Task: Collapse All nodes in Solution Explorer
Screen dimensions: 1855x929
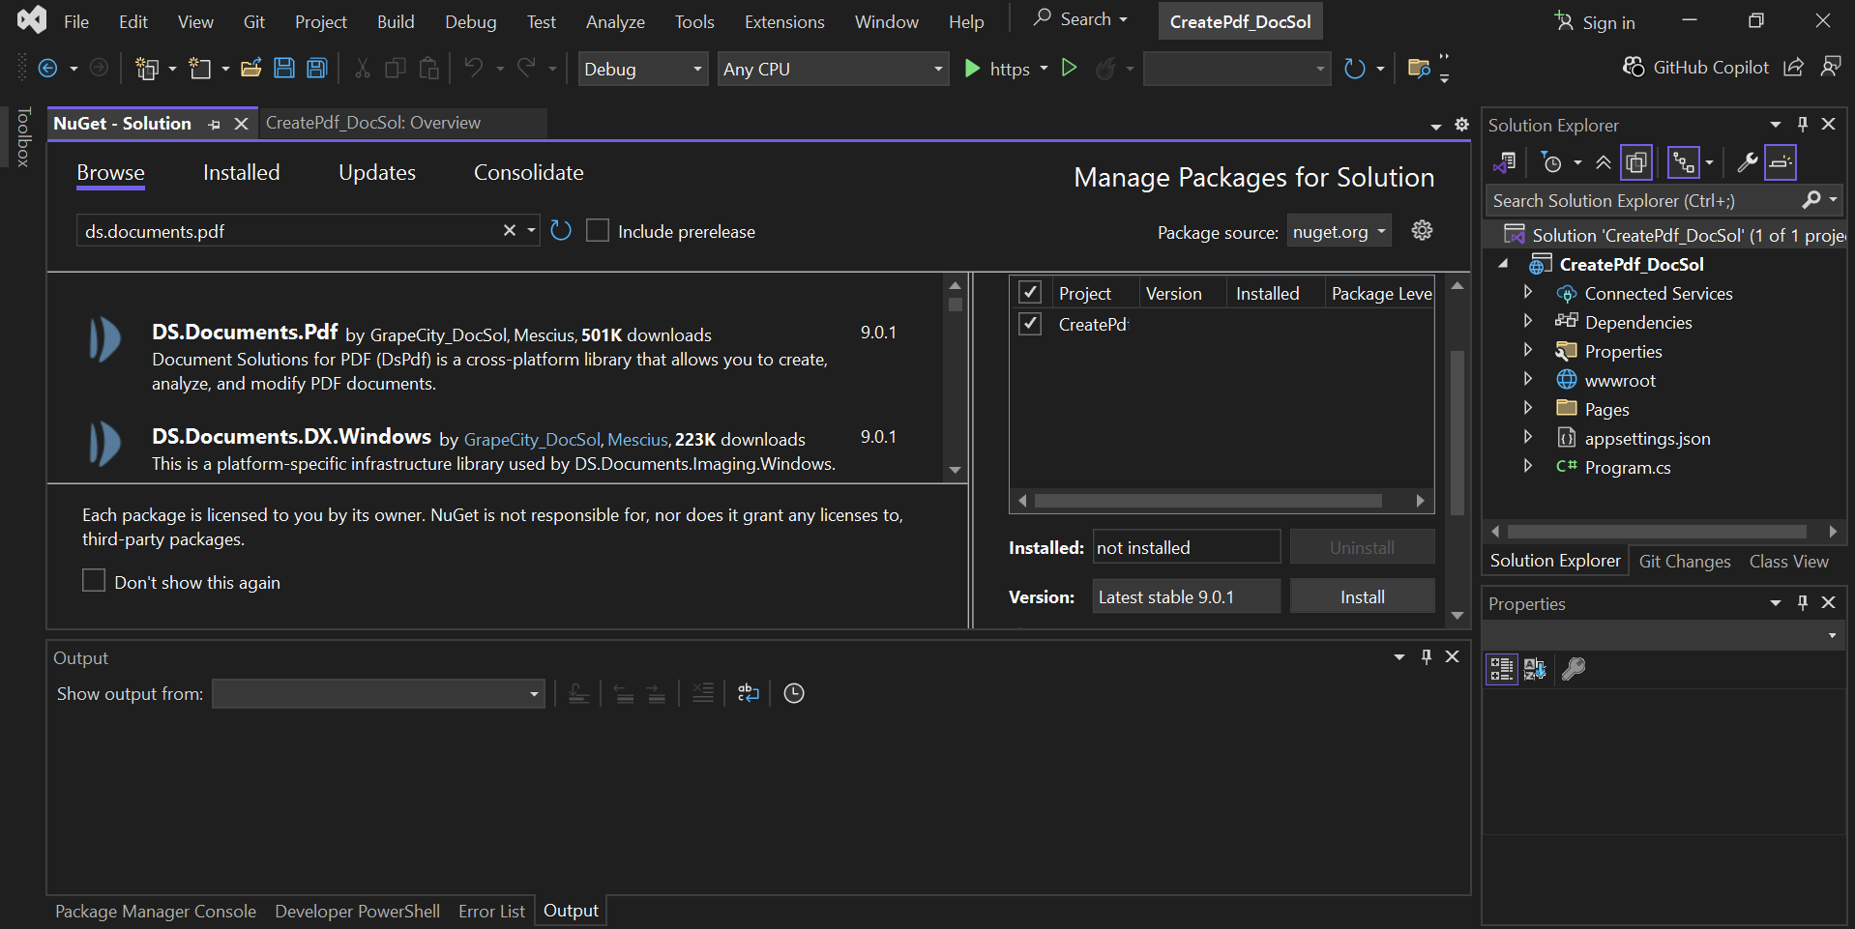Action: pos(1605,161)
